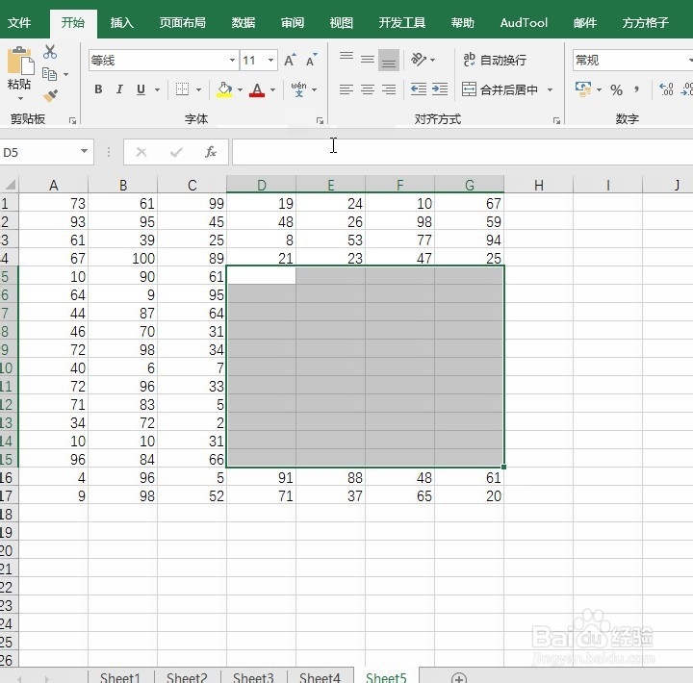
Task: Click the Paste clipboard icon
Action: pyautogui.click(x=19, y=61)
